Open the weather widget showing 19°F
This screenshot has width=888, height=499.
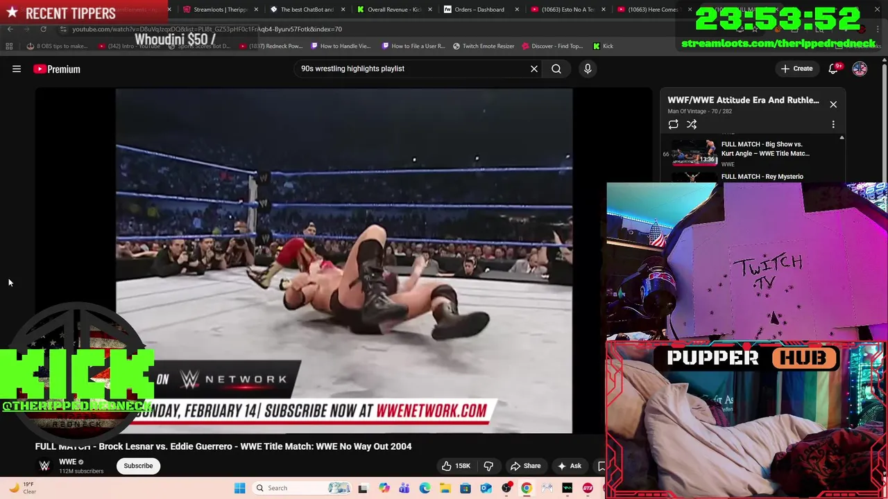point(22,488)
